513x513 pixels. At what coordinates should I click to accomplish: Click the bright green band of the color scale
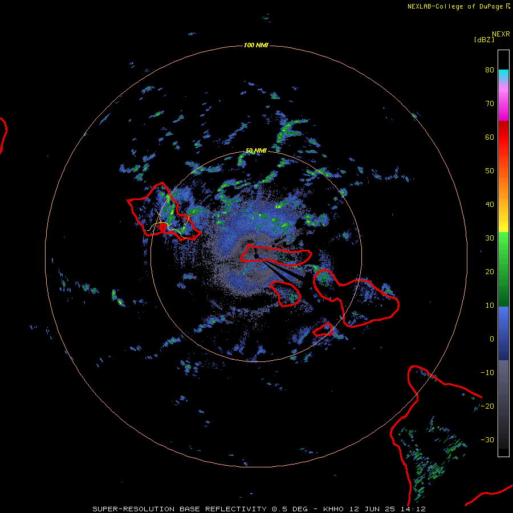pyautogui.click(x=503, y=244)
